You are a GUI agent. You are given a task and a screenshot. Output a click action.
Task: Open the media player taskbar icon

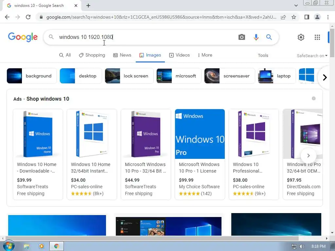pos(42,246)
